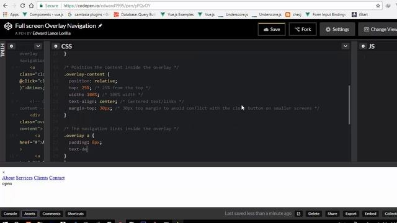The width and height of the screenshot is (397, 223).
Task: Click the CodePen logo icon
Action: click(x=8, y=26)
